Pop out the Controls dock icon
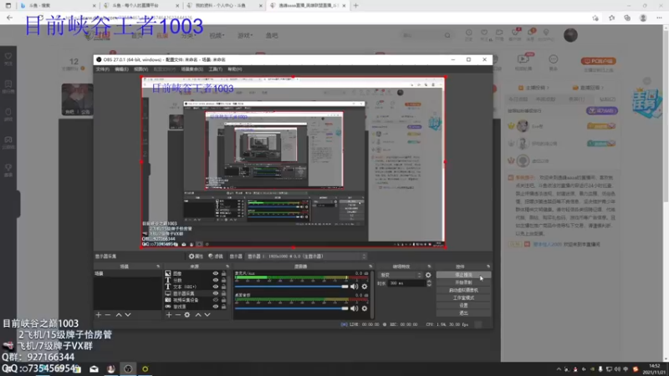This screenshot has height=376, width=669. coord(488,267)
